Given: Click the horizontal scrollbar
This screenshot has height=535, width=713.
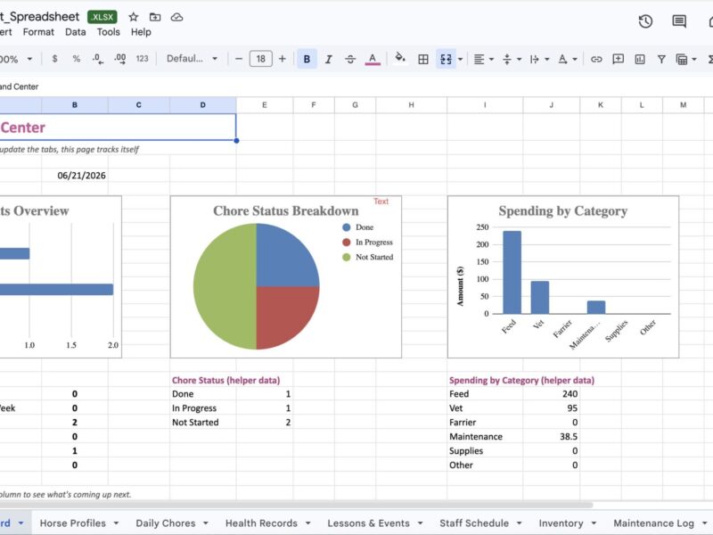Looking at the screenshot, I should [296, 505].
